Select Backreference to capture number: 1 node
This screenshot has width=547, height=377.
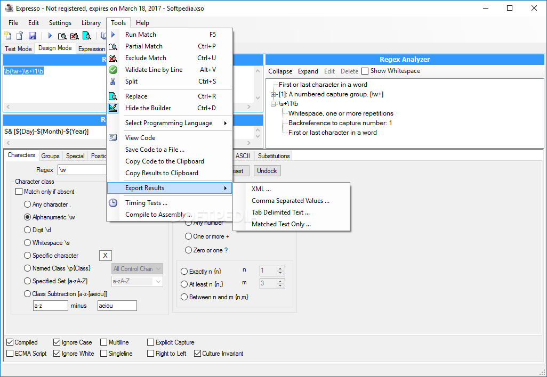(x=340, y=123)
